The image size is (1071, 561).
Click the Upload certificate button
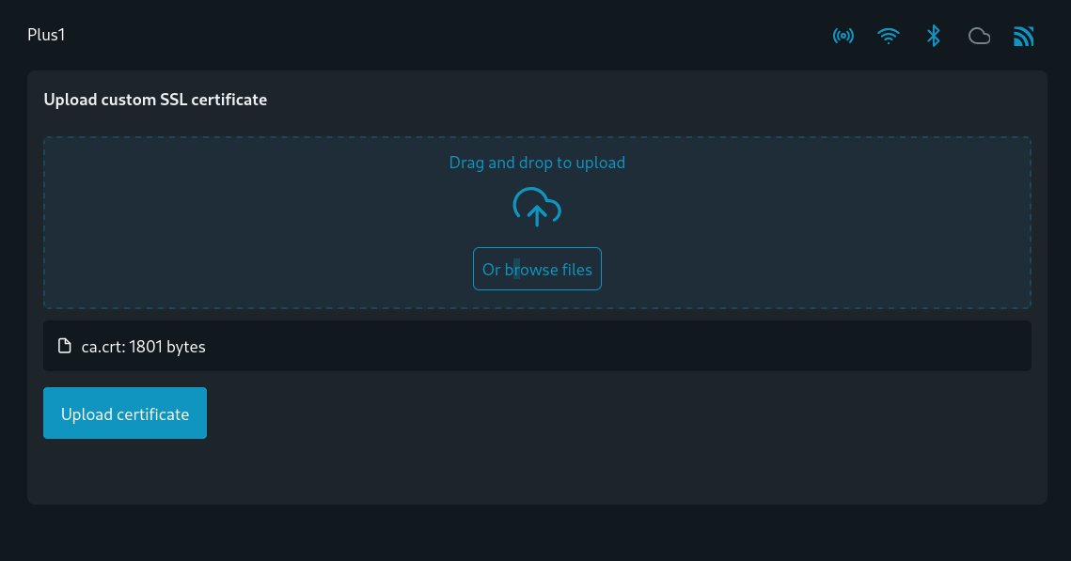[x=125, y=413]
